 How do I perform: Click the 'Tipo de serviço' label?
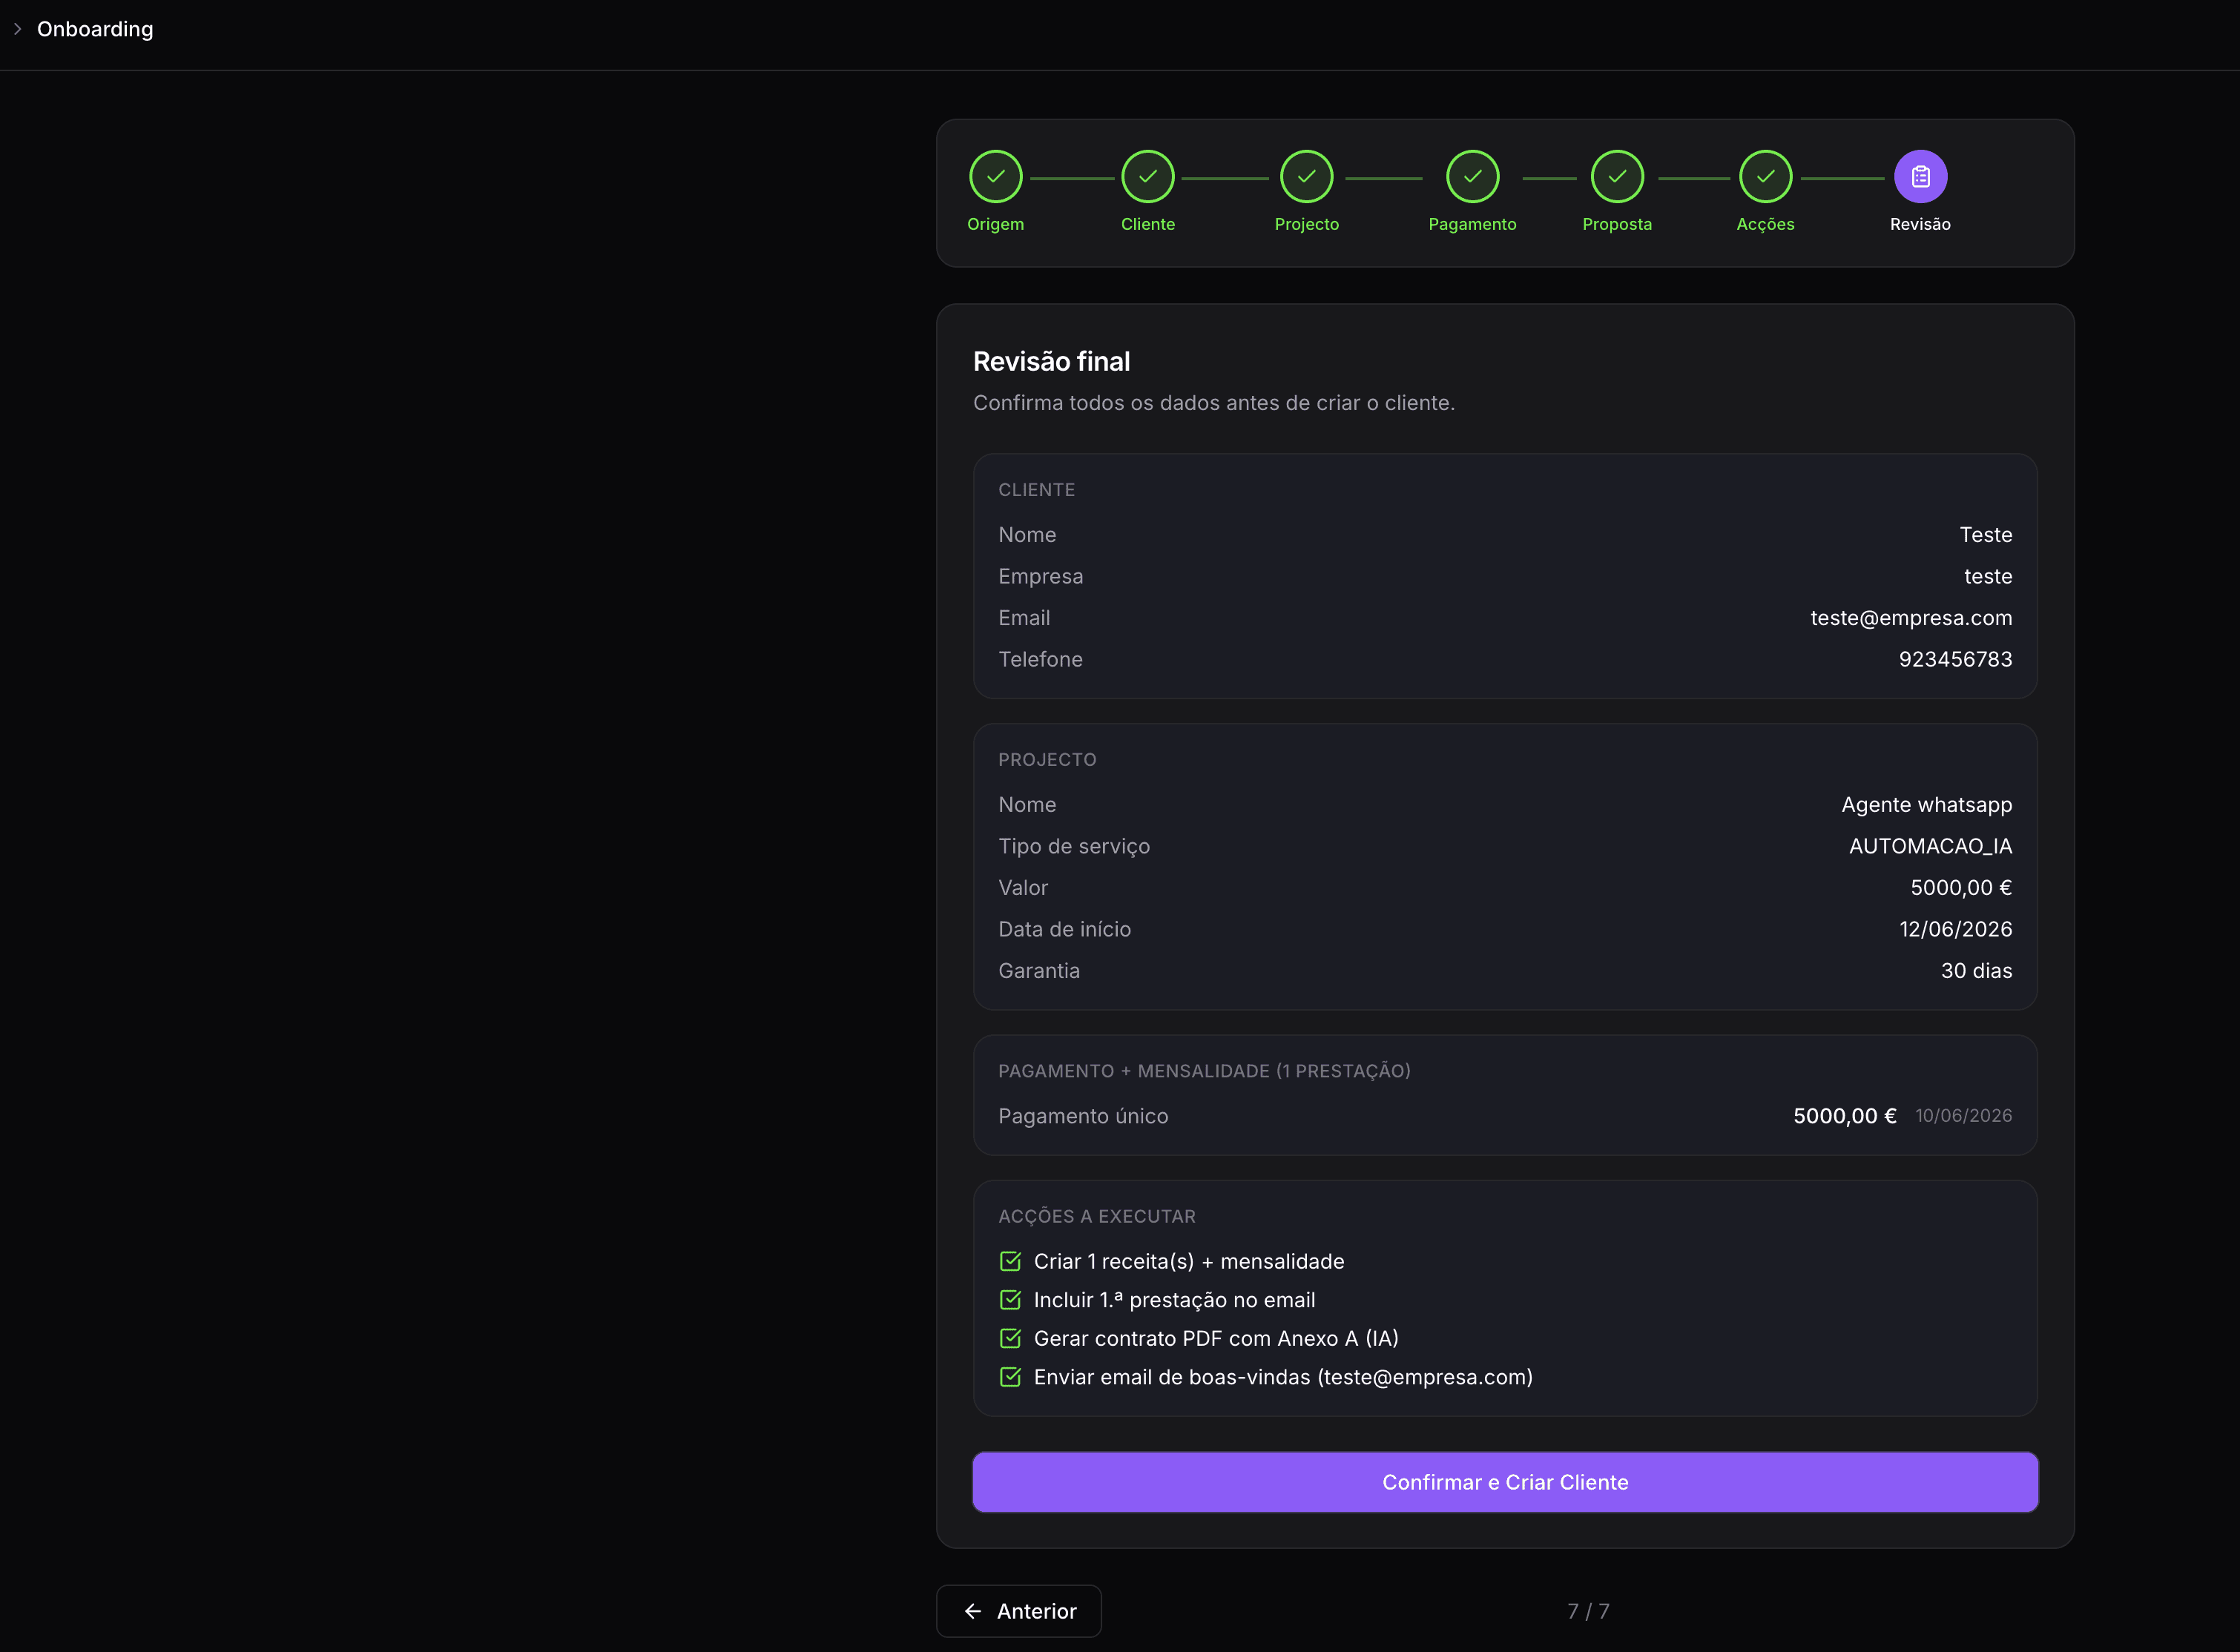click(1073, 846)
